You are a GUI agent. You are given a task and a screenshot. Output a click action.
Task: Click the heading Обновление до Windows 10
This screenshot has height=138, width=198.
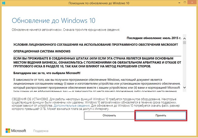click(54, 21)
